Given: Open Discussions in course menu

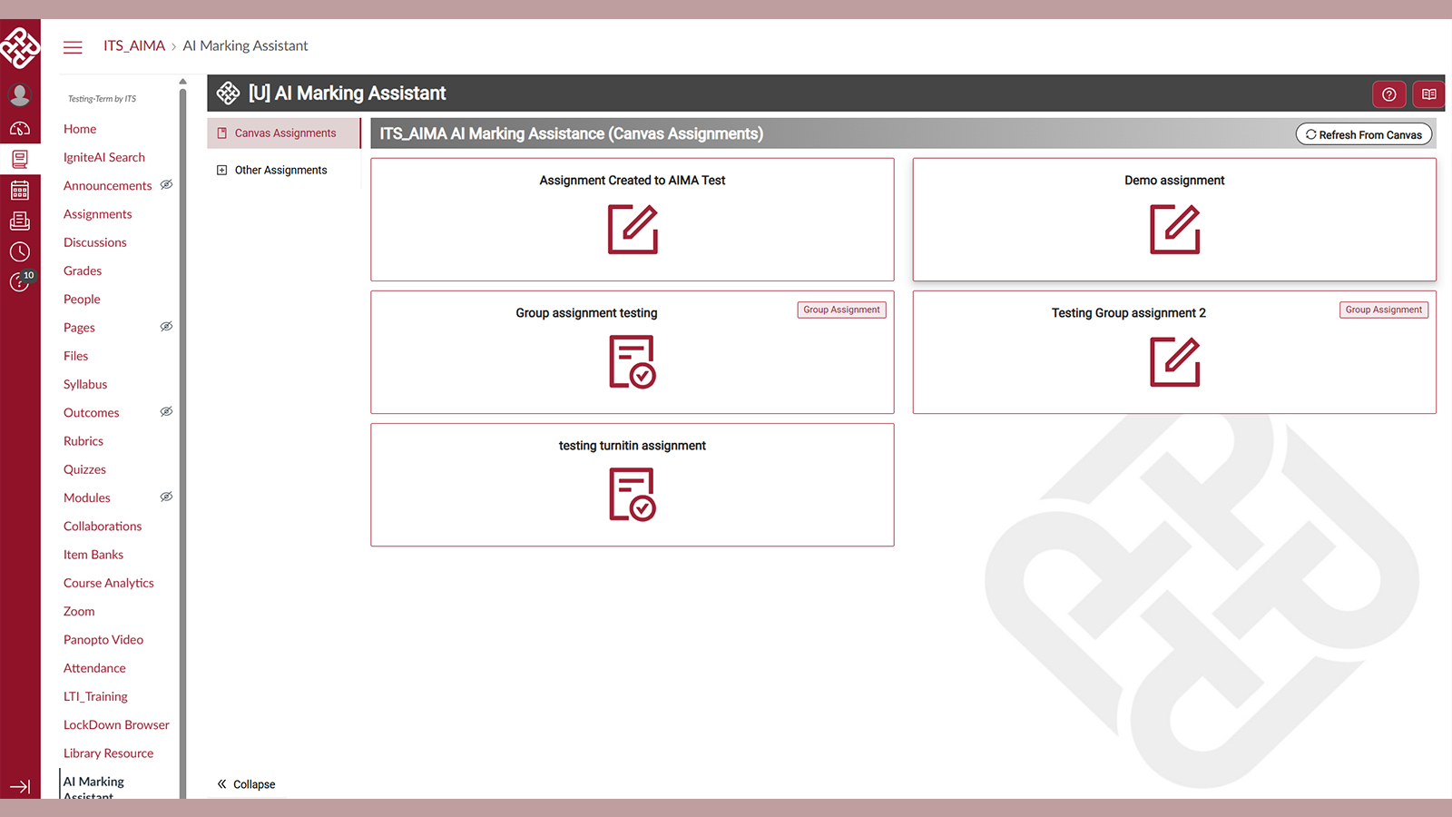Looking at the screenshot, I should (x=95, y=242).
